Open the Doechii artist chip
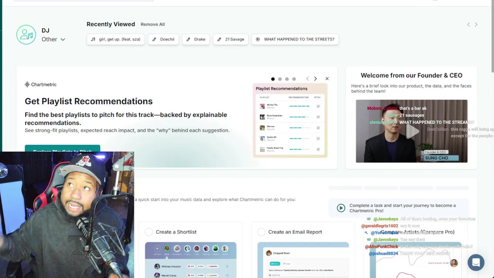Image resolution: width=494 pixels, height=278 pixels. pos(163,39)
